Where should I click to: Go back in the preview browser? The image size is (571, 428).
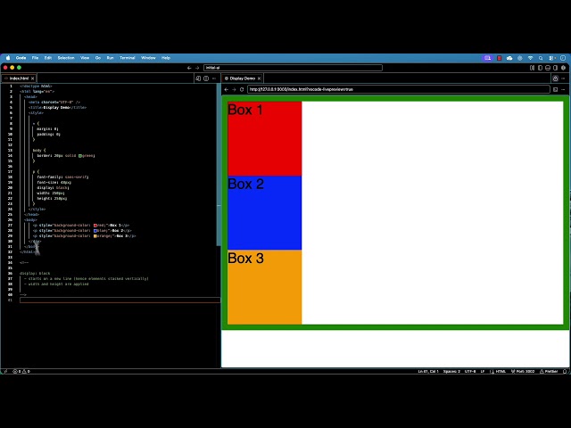(226, 89)
